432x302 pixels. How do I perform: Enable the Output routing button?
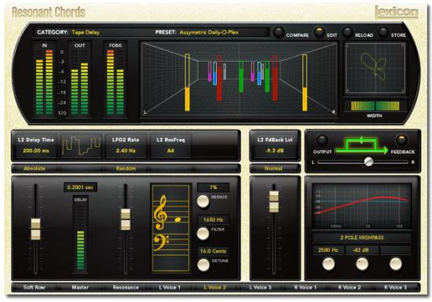321,140
